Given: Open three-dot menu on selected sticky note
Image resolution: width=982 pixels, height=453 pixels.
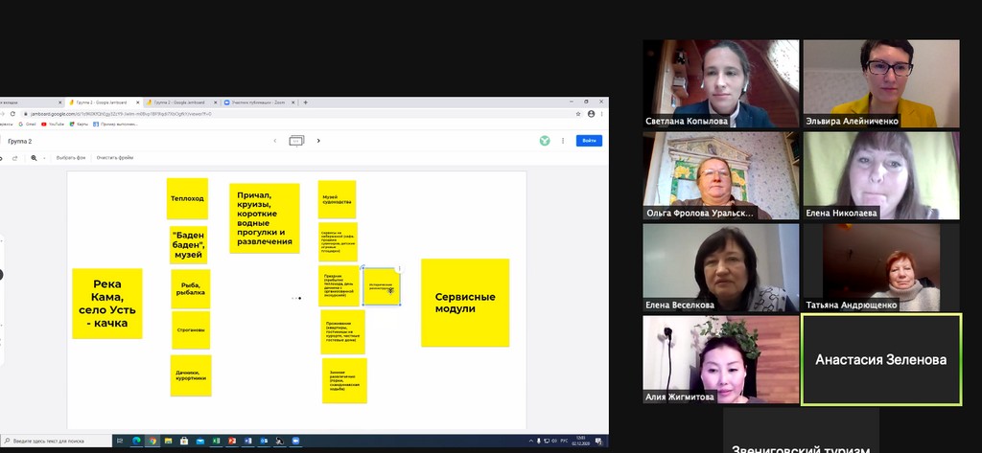Looking at the screenshot, I should 398,270.
